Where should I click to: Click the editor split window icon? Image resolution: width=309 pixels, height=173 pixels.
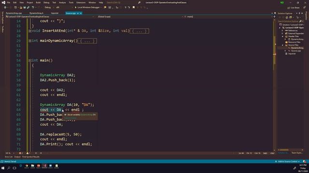(275, 17)
